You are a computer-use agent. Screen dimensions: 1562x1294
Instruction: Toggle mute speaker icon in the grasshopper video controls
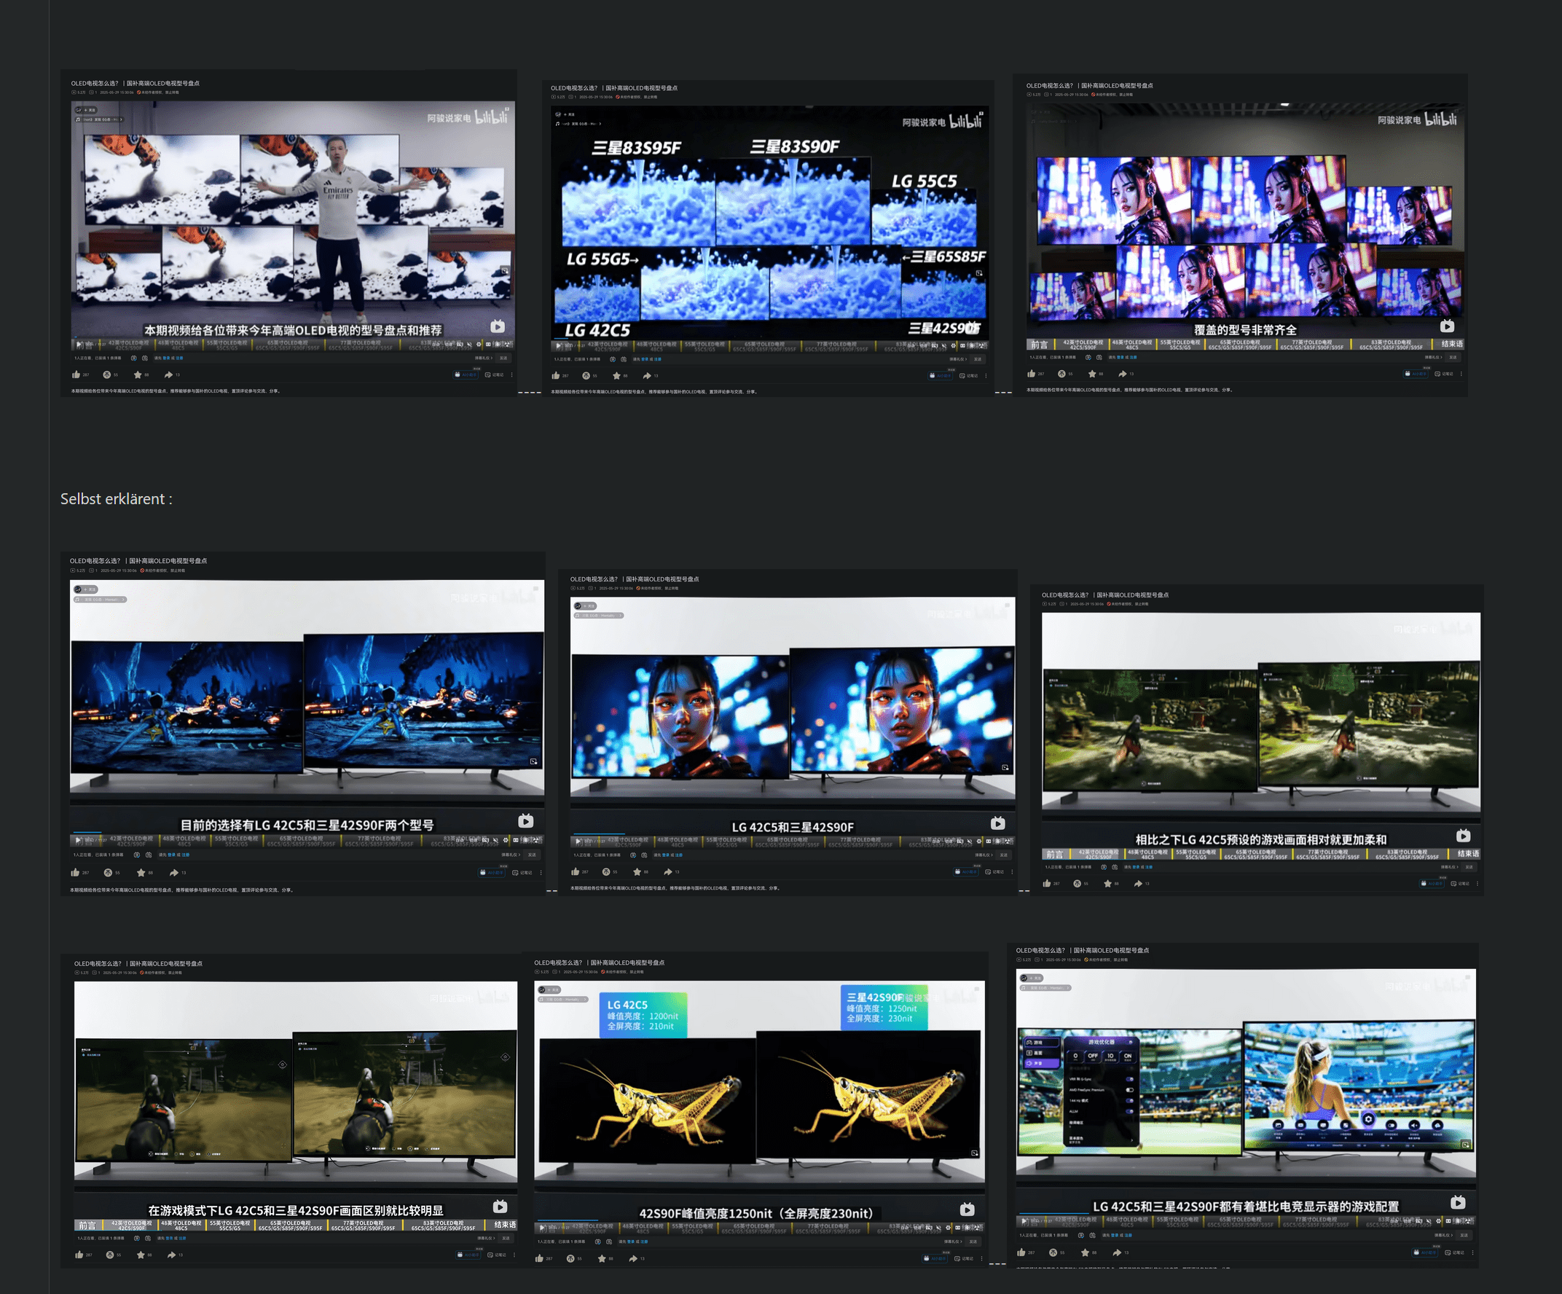coord(938,1228)
